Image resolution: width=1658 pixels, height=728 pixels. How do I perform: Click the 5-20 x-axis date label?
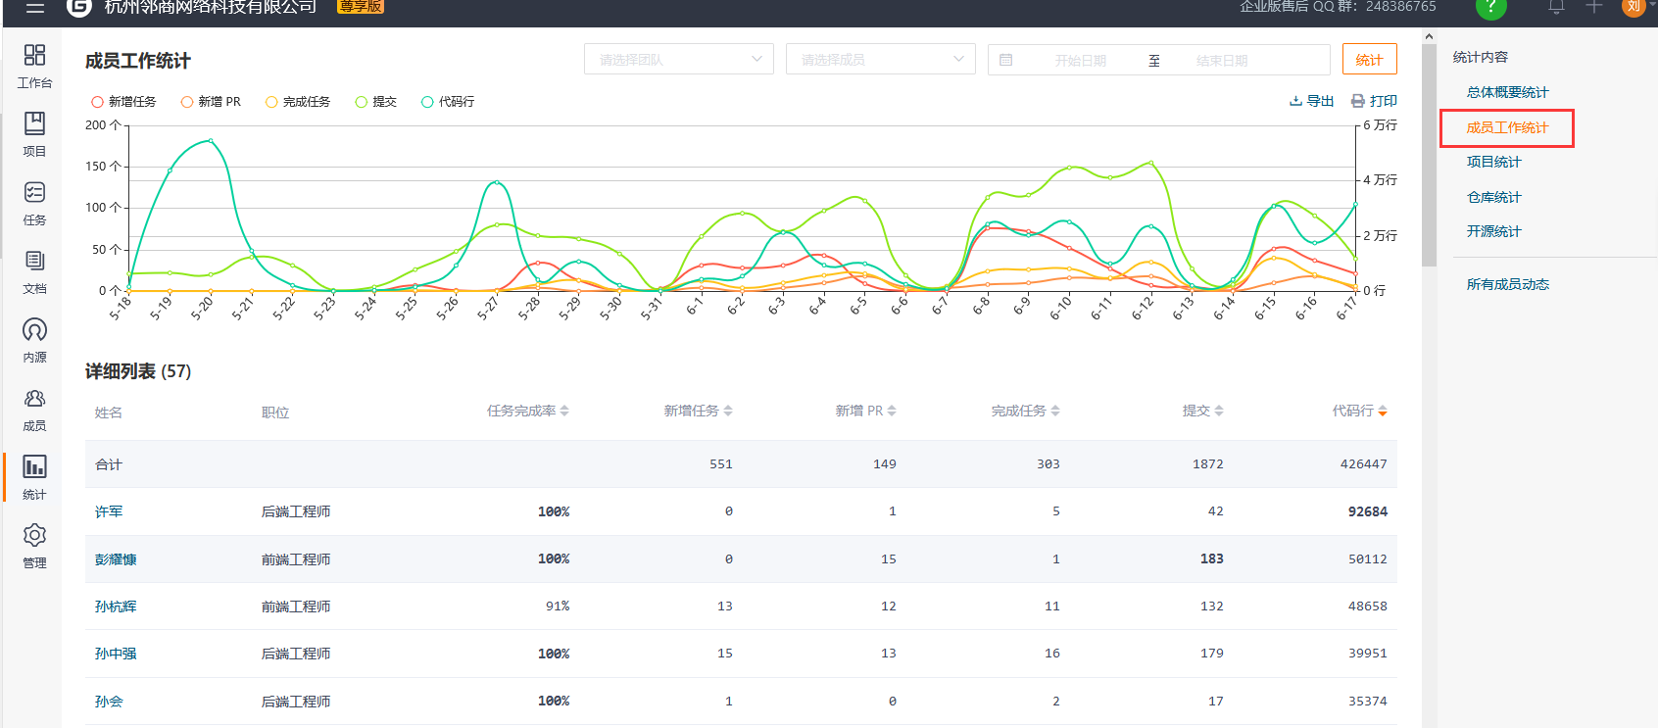[x=202, y=308]
